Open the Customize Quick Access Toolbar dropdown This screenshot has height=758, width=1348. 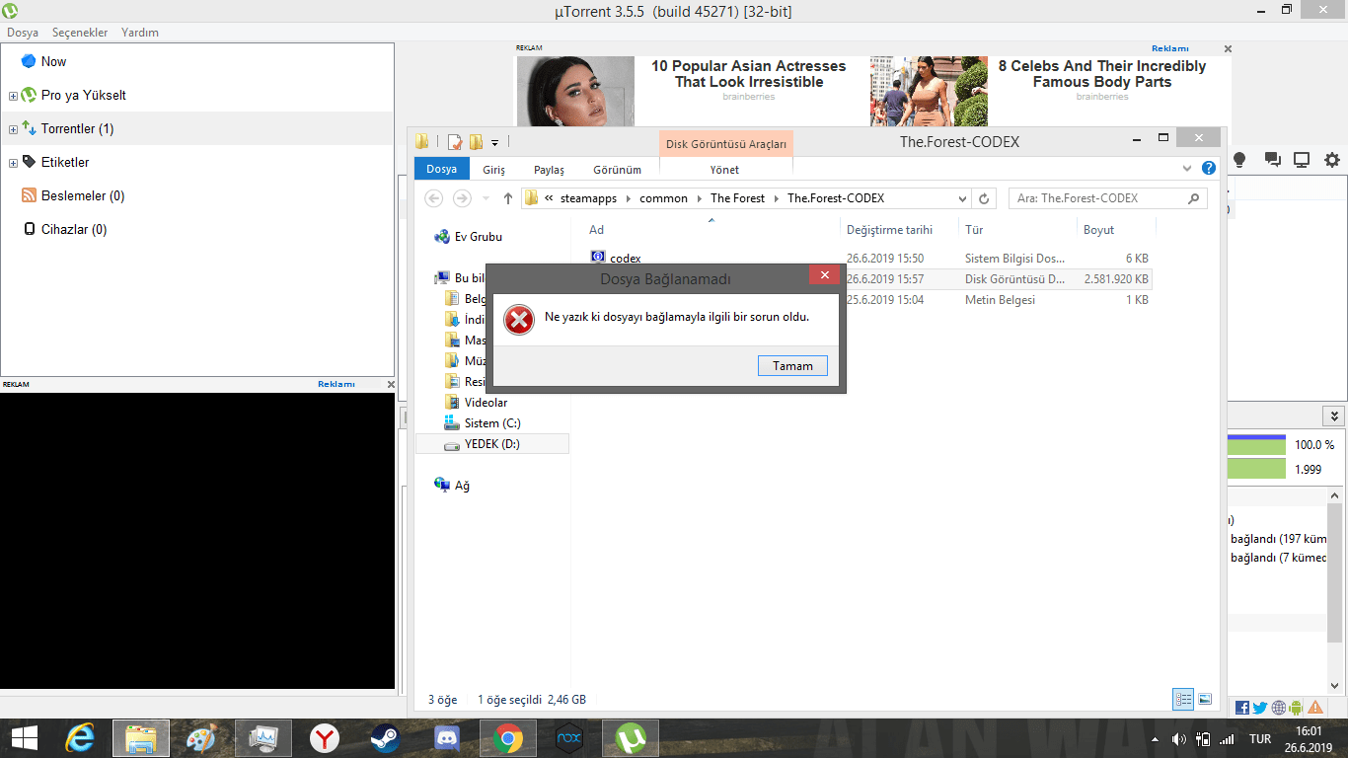point(494,142)
